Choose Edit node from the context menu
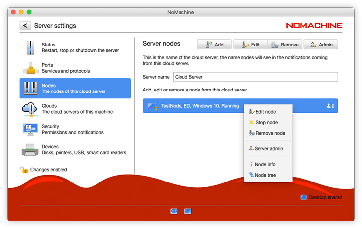Viewport: 362px width, 228px height. point(265,112)
